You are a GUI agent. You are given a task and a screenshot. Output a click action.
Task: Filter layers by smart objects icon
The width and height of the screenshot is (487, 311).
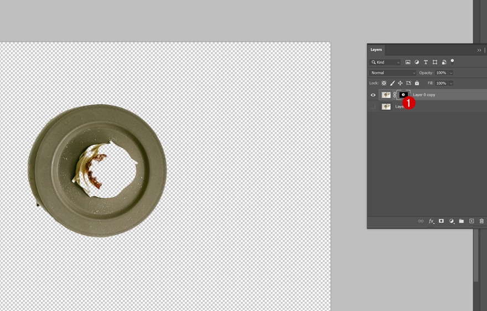click(x=444, y=62)
